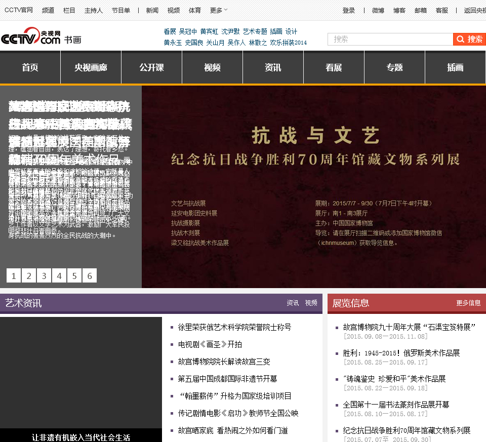
Task: Switch 艺术资讯 panel to 资讯 tab
Action: [x=293, y=303]
